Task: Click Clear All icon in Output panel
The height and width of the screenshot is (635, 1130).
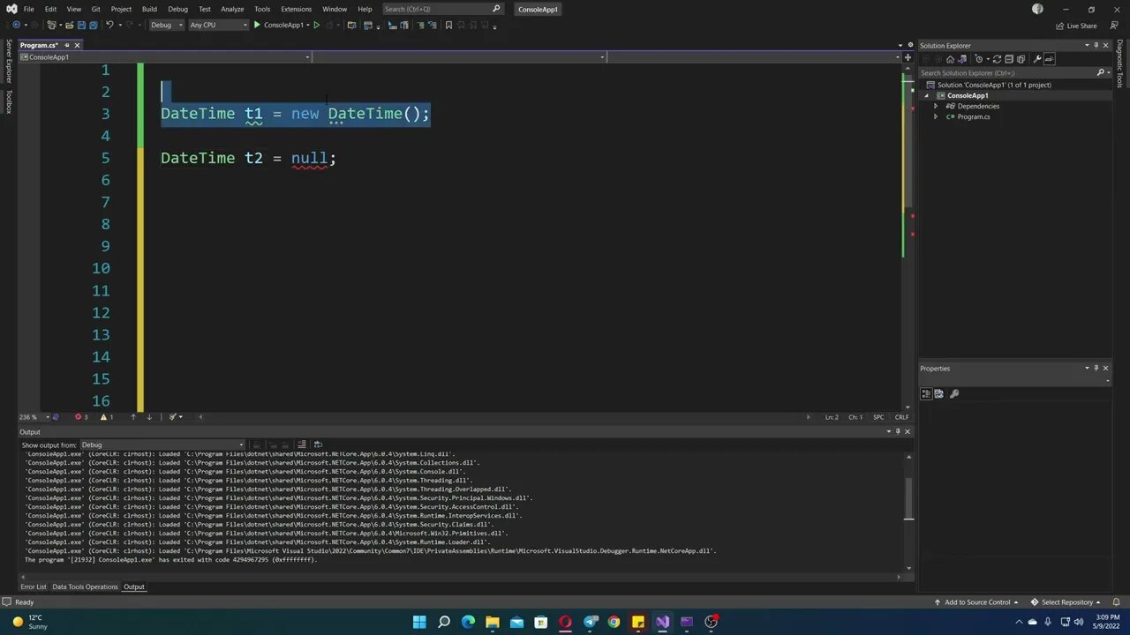Action: [301, 444]
